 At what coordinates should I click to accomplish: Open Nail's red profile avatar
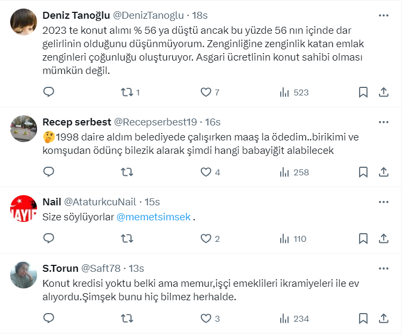click(x=24, y=209)
